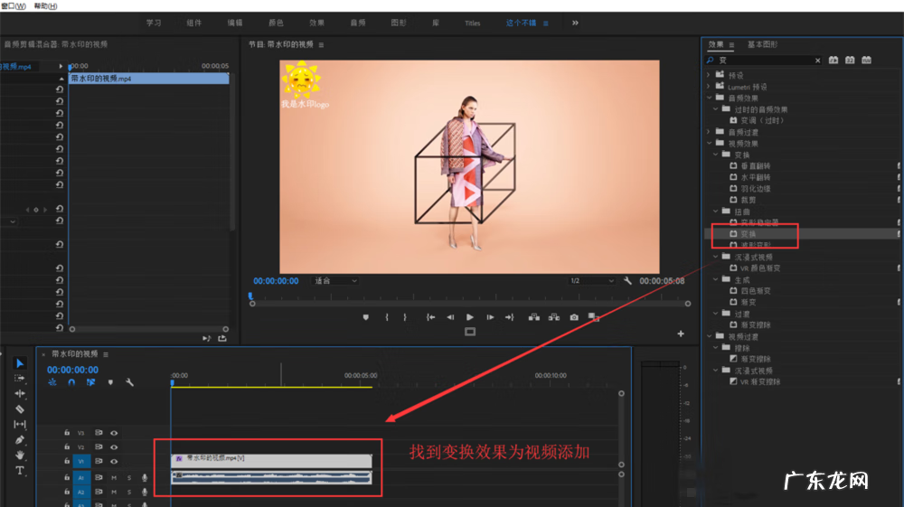Viewport: 904px width, 507px height.
Task: Click the Export Frame camera icon
Action: (574, 317)
